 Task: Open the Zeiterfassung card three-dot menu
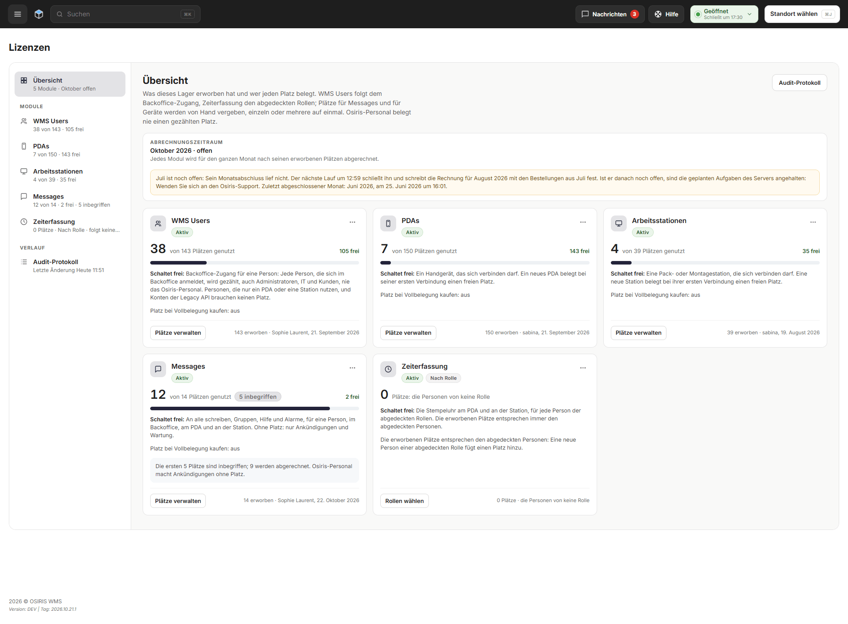coord(583,368)
